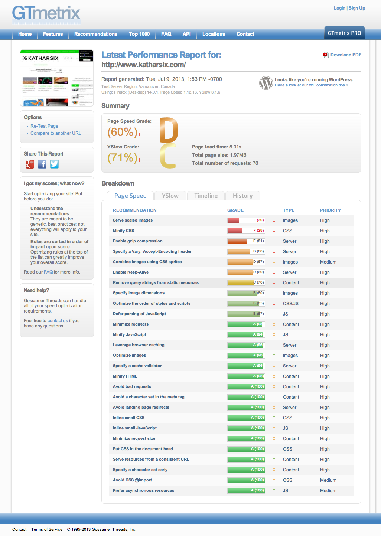Click Compare to another URL link

[x=56, y=133]
